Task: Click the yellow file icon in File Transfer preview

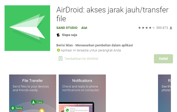Action: (42, 110)
